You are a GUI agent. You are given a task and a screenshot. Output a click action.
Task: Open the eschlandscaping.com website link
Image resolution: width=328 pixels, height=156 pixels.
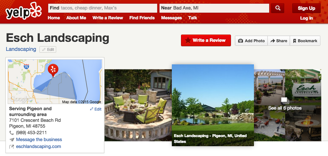click(x=38, y=147)
